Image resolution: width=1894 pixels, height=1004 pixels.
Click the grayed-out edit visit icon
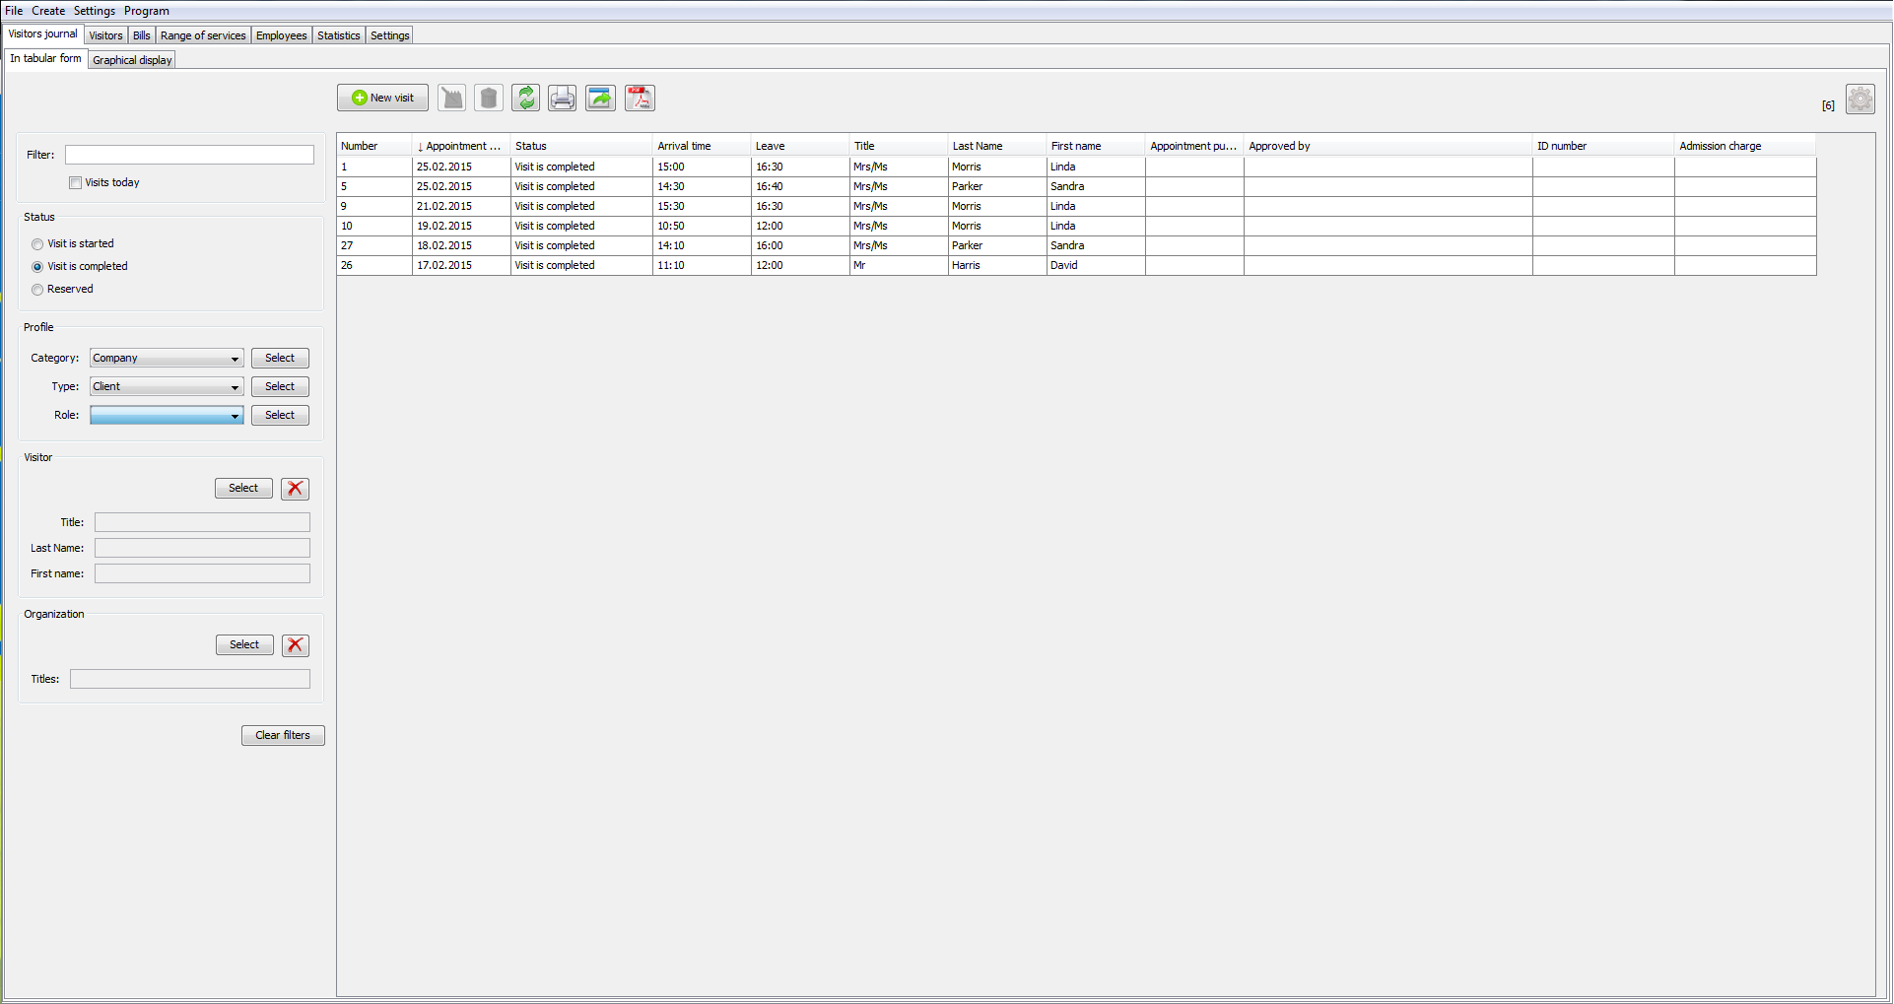(x=452, y=98)
